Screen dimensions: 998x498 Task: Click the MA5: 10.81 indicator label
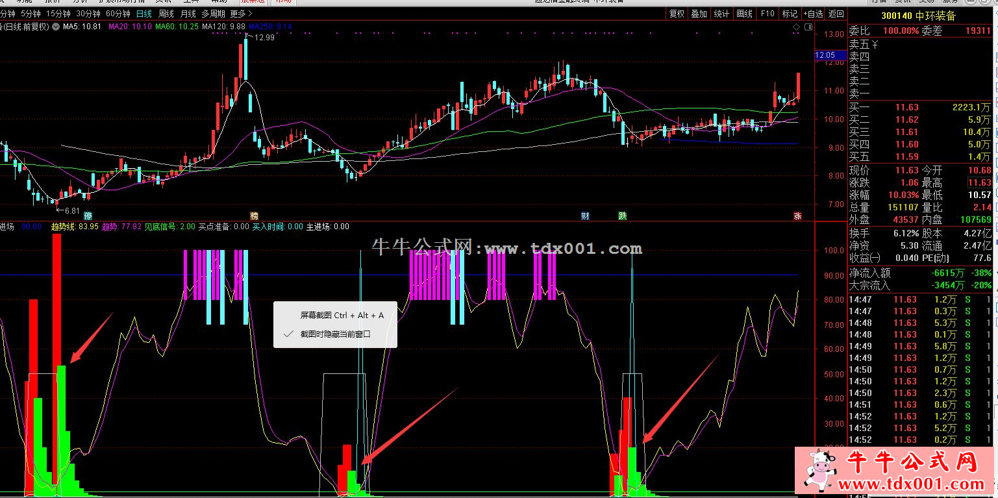[x=82, y=27]
